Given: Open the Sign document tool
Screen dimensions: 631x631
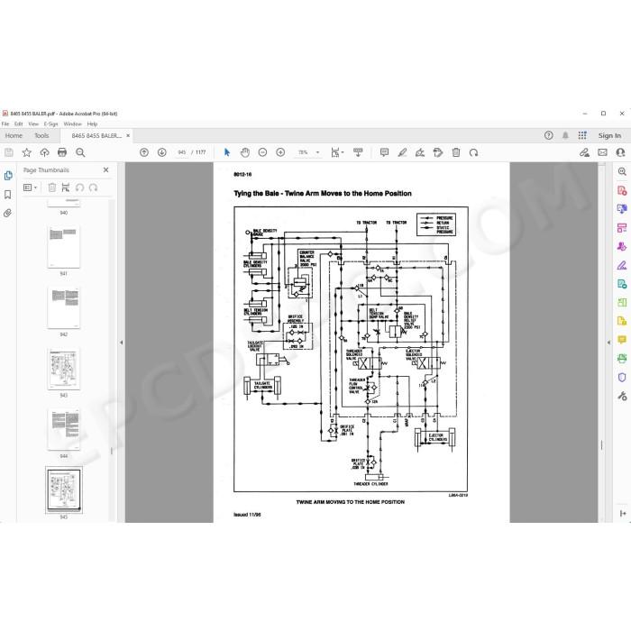Looking at the screenshot, I should coord(420,152).
